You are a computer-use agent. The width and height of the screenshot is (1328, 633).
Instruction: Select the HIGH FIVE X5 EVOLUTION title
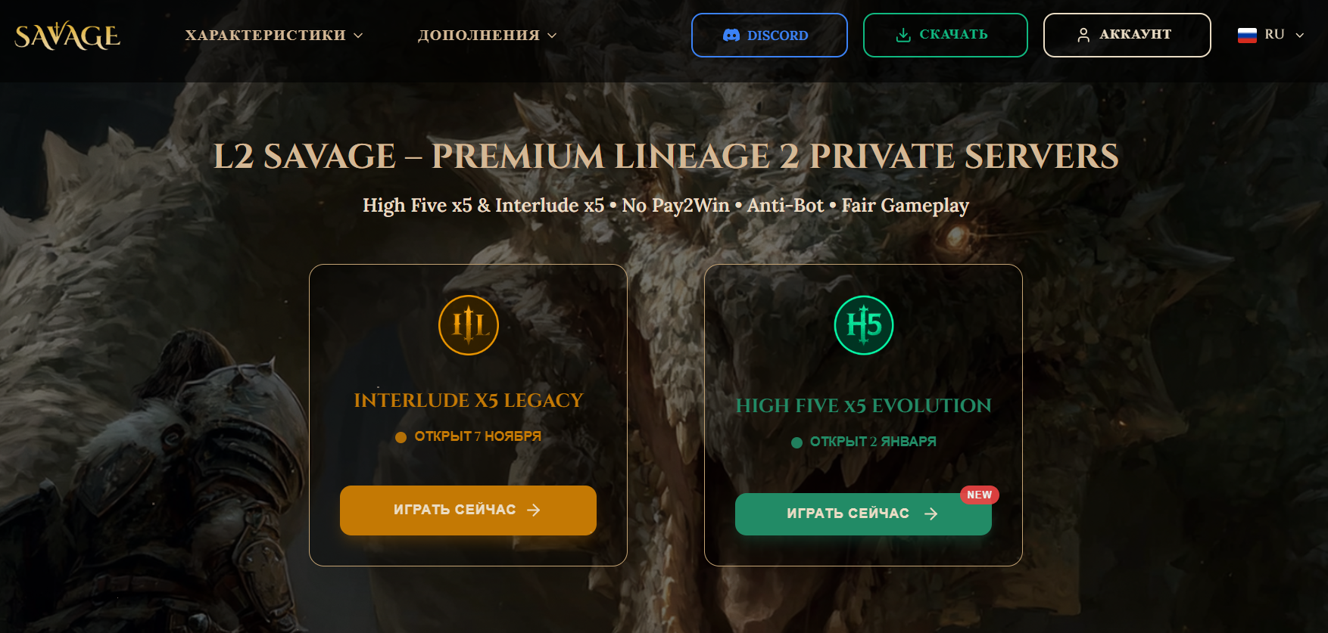tap(864, 405)
